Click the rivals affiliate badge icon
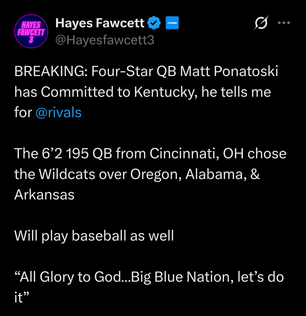 click(x=172, y=23)
